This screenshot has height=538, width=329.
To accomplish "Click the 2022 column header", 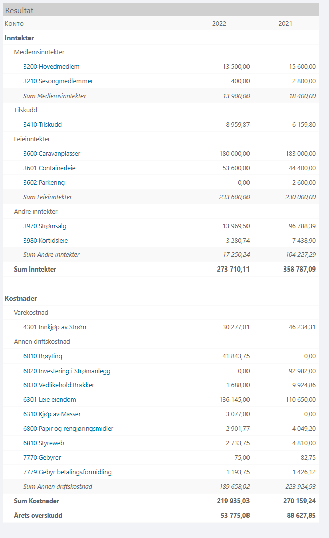I will pos(219,24).
